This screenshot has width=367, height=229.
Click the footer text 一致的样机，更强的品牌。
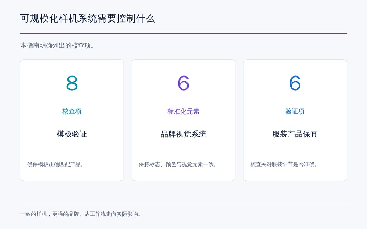tap(51, 214)
